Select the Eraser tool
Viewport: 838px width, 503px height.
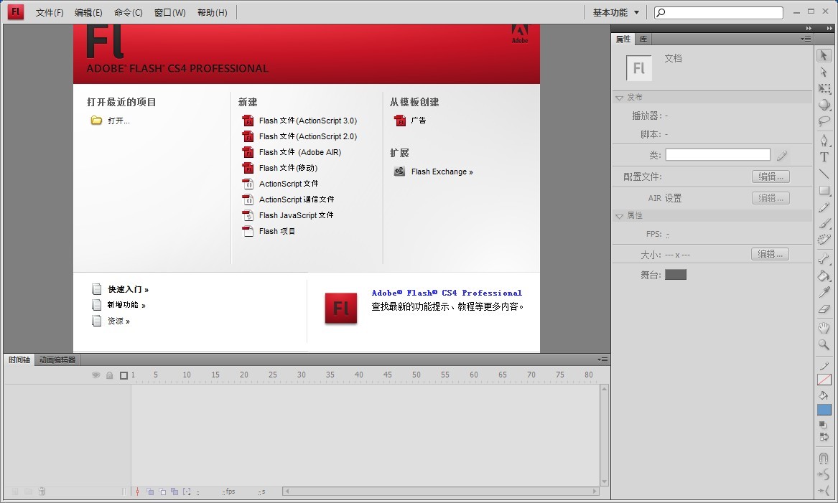point(824,309)
